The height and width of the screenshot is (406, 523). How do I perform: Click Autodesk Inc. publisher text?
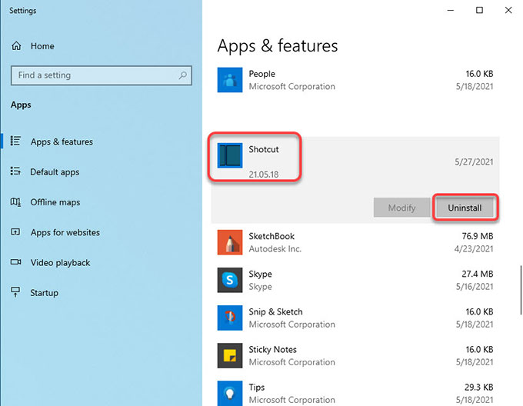275,249
